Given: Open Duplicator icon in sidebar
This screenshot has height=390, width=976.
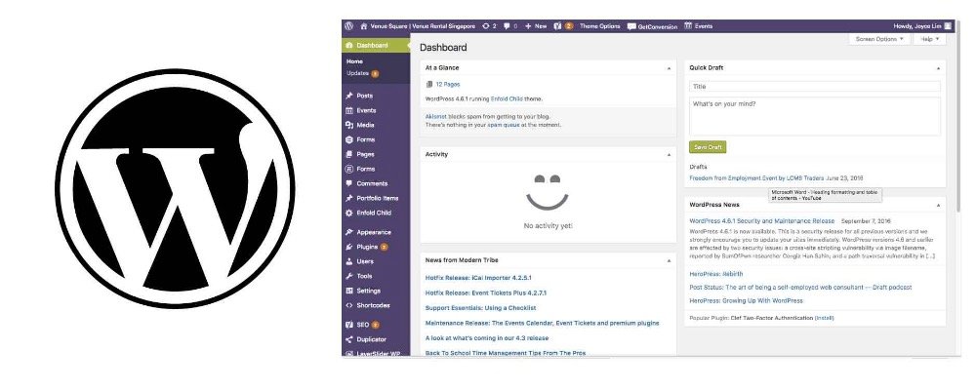Looking at the screenshot, I should 349,339.
